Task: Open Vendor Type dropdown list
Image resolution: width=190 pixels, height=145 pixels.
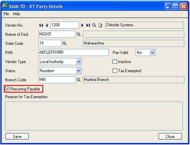Action: click(79, 62)
